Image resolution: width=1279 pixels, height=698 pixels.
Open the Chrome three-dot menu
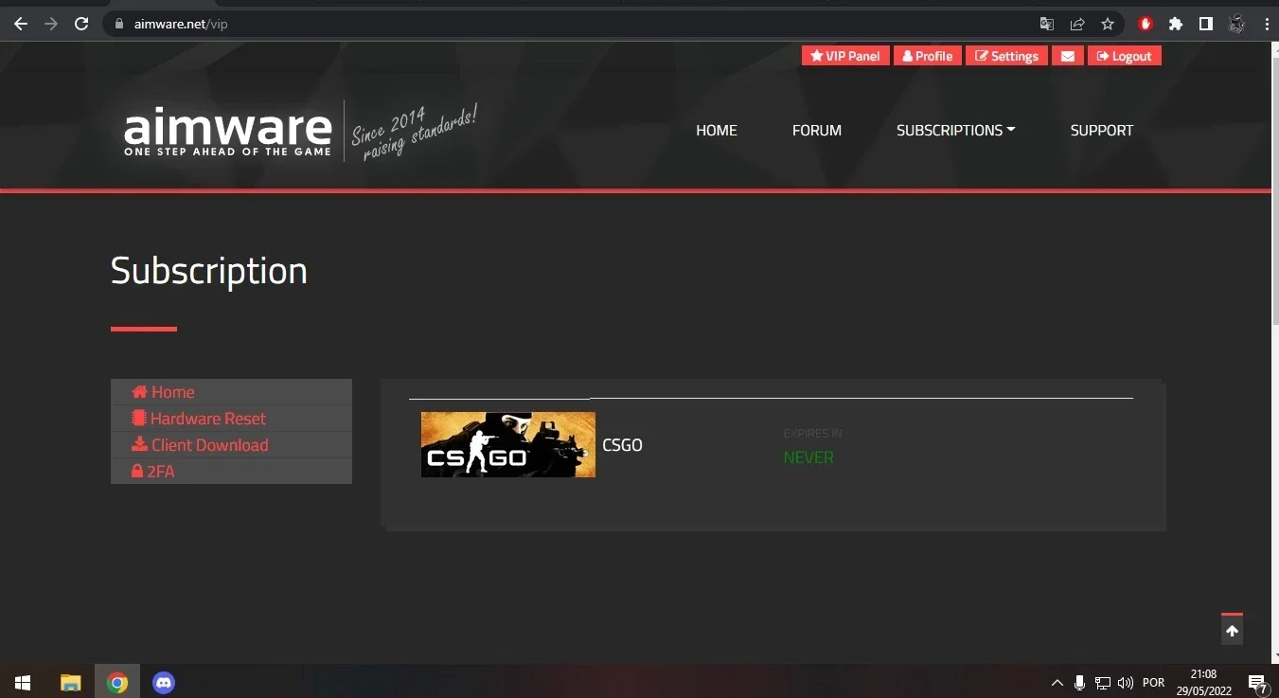(1267, 24)
